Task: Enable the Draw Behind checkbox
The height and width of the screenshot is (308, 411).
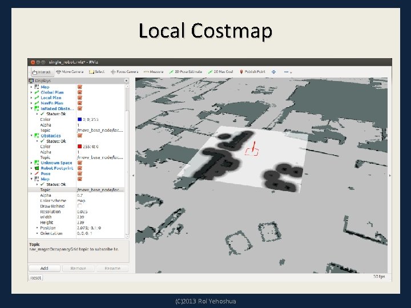Action: (79, 206)
